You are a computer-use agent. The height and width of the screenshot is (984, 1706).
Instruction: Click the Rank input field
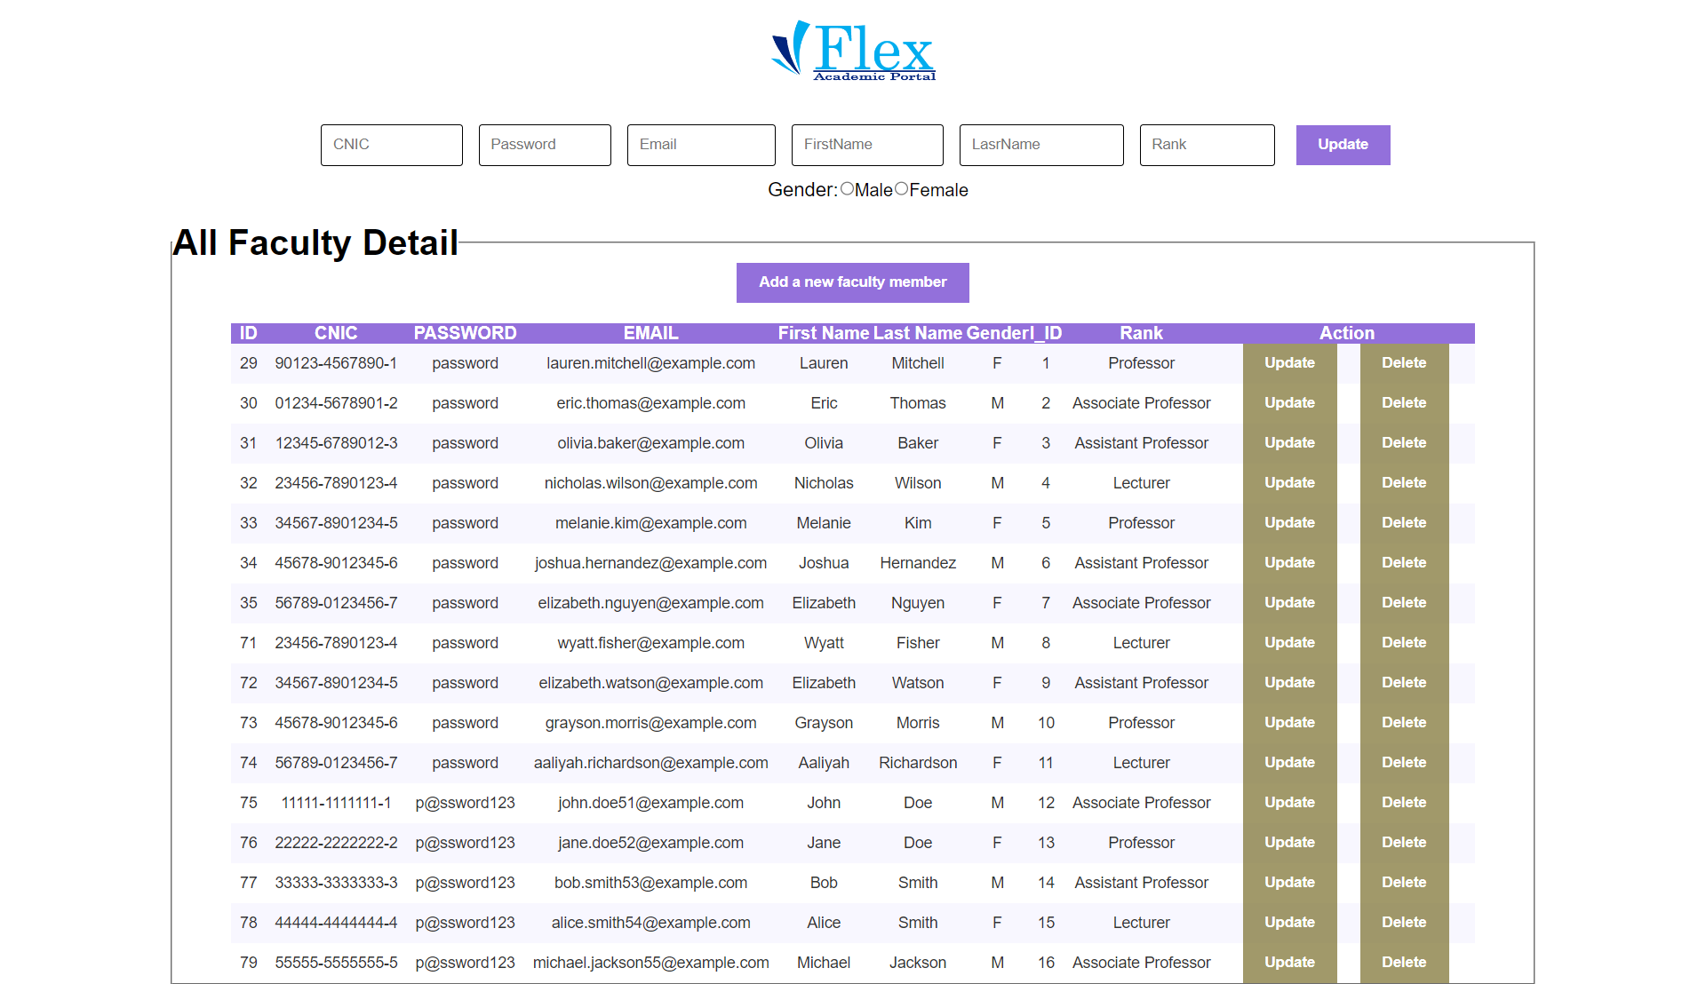click(x=1207, y=145)
